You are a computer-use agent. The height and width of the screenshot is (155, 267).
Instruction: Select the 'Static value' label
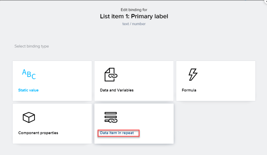pos(28,90)
